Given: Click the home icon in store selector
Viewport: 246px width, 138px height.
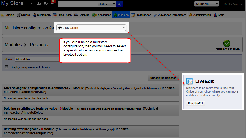Looking at the screenshot, I should point(60,28).
